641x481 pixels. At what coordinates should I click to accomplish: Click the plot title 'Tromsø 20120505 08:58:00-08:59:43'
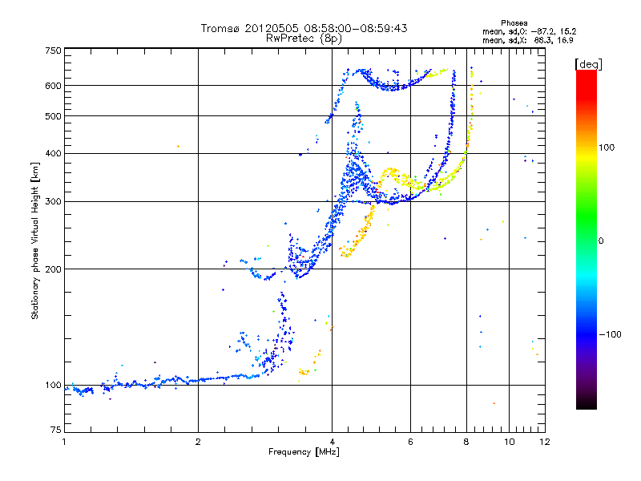click(x=304, y=28)
